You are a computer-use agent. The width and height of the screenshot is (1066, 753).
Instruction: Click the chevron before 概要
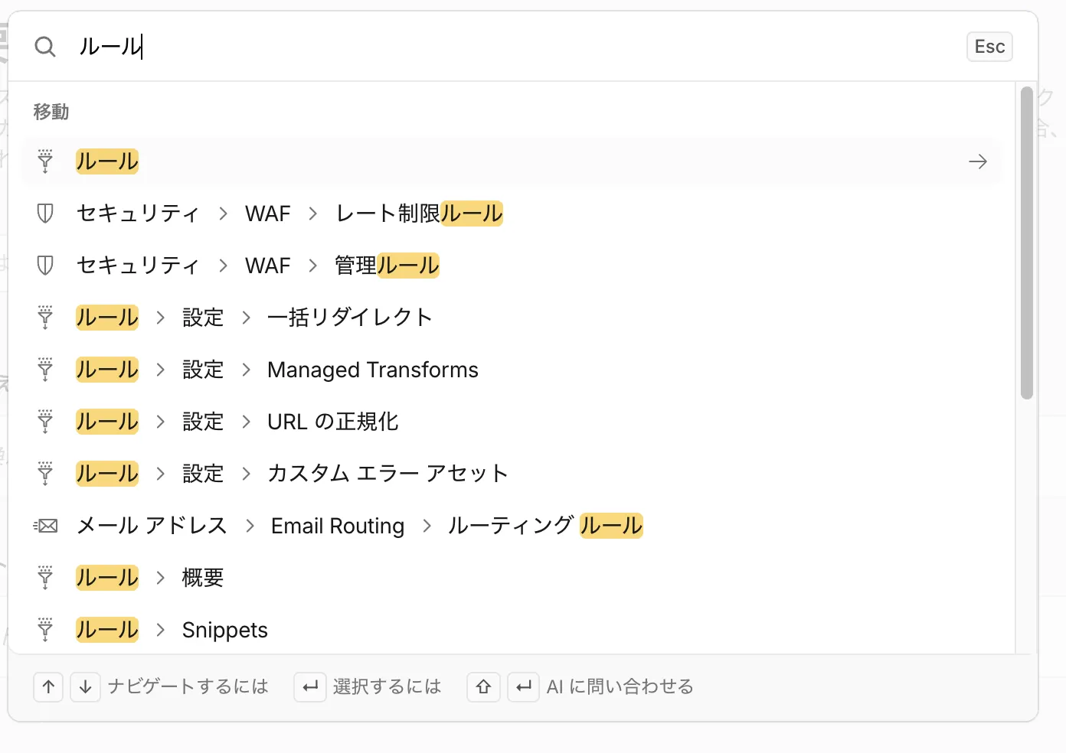[160, 578]
